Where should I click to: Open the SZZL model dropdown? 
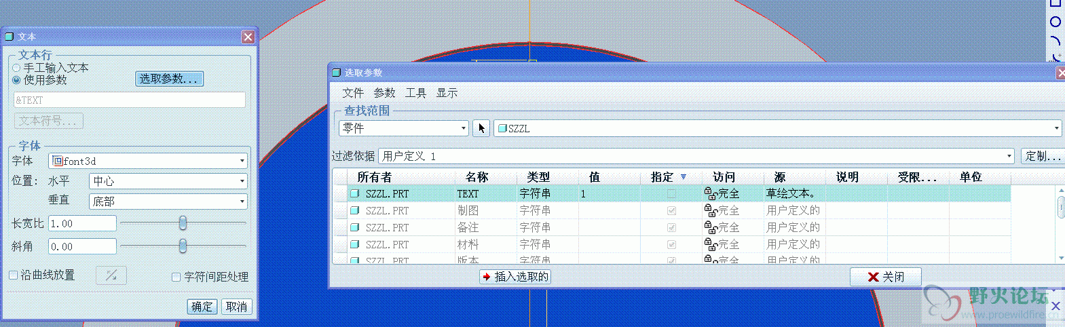pyautogui.click(x=1057, y=128)
